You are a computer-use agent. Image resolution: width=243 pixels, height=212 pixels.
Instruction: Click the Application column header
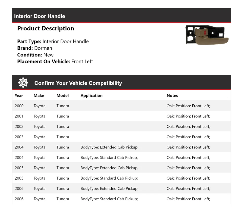[91, 95]
